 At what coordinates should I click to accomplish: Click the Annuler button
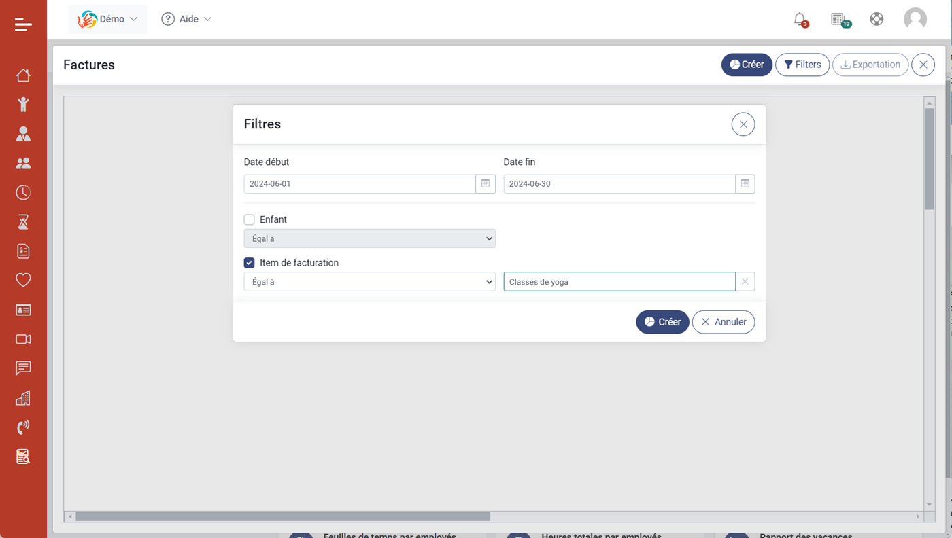coord(724,322)
